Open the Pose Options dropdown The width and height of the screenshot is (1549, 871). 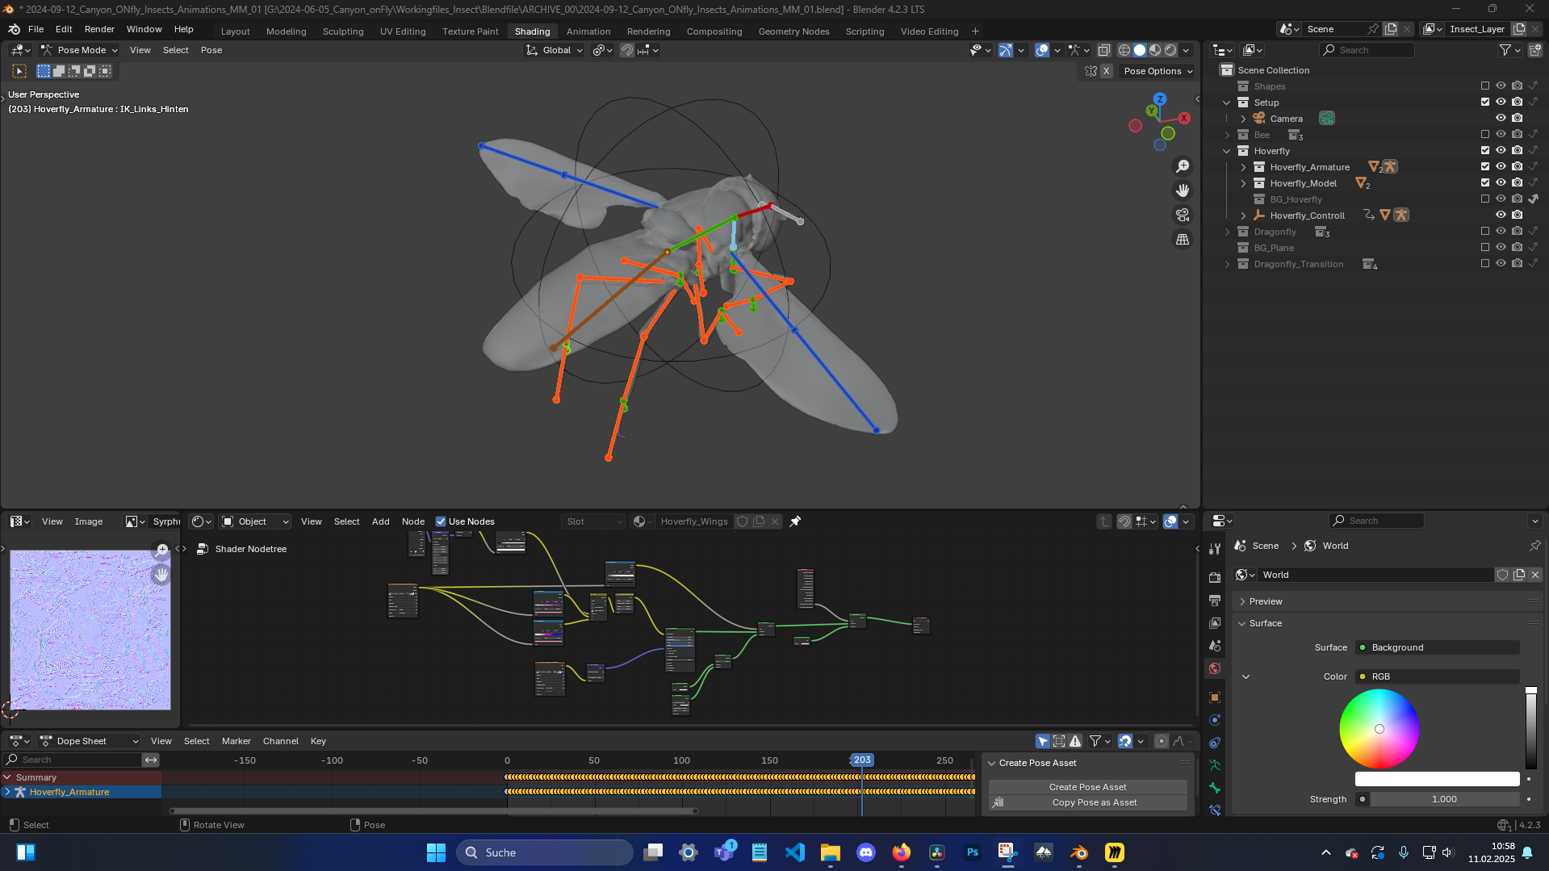(x=1158, y=71)
